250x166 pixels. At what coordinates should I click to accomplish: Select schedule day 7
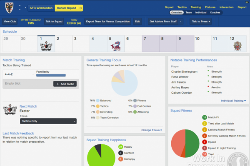(x=150, y=44)
